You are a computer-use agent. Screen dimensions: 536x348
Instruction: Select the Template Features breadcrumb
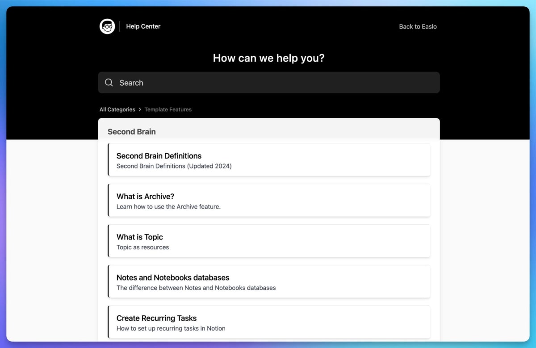[x=168, y=109]
